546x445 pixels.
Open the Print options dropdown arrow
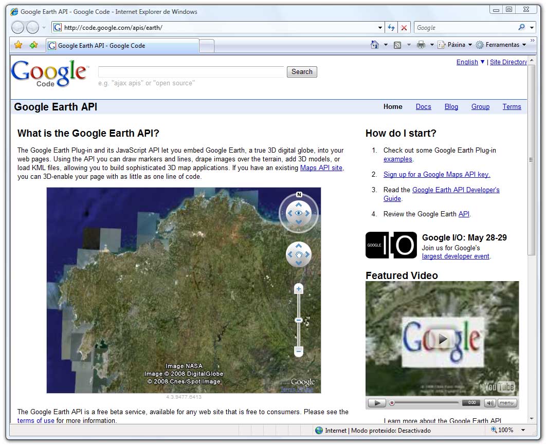point(432,45)
